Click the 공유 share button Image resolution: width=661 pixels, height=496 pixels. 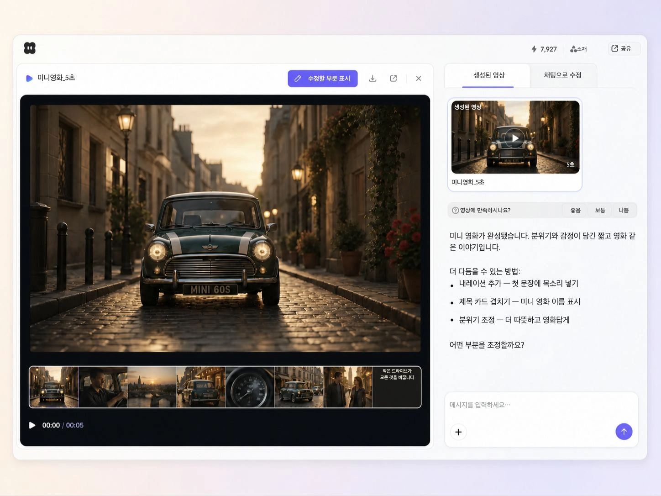624,48
